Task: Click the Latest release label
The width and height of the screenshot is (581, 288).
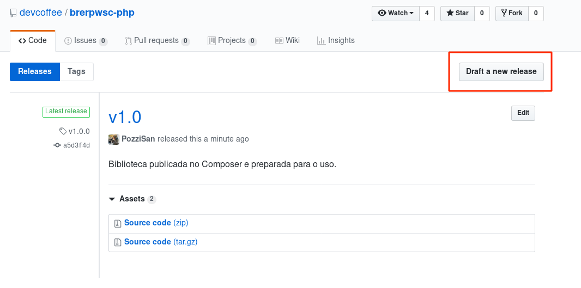Action: (66, 112)
